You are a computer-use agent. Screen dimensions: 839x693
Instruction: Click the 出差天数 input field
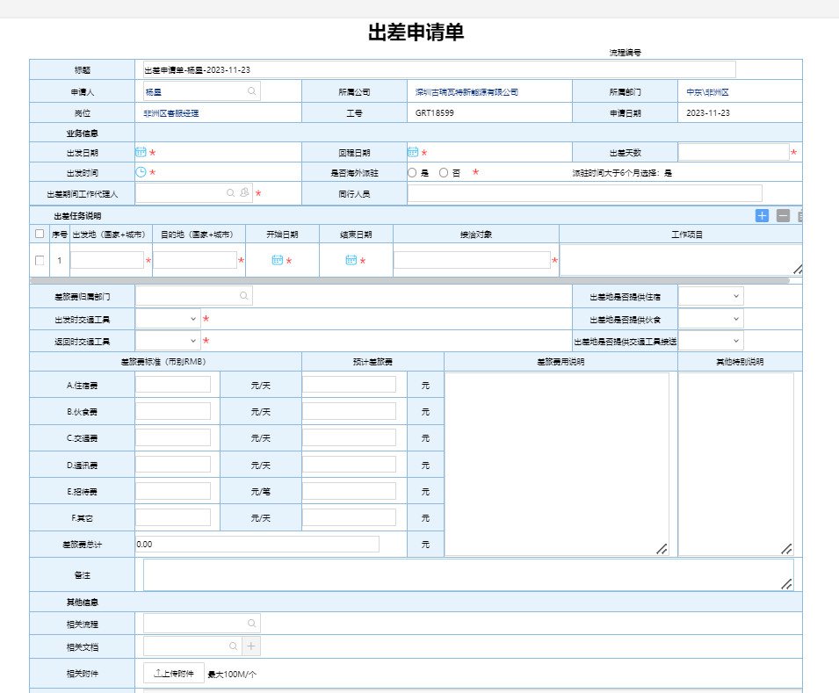(734, 153)
